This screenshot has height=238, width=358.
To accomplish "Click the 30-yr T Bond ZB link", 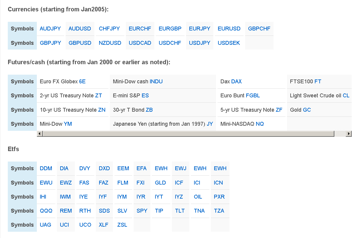I will pos(149,110).
